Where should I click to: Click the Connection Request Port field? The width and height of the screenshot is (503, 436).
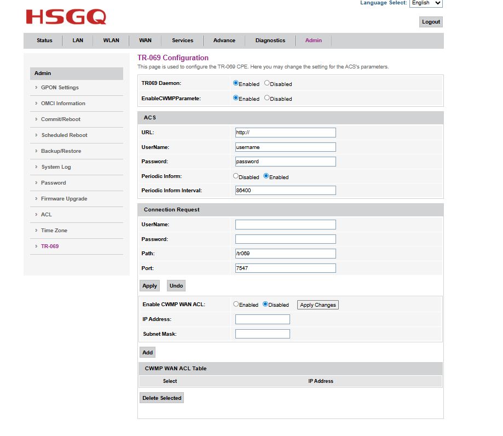(x=285, y=268)
